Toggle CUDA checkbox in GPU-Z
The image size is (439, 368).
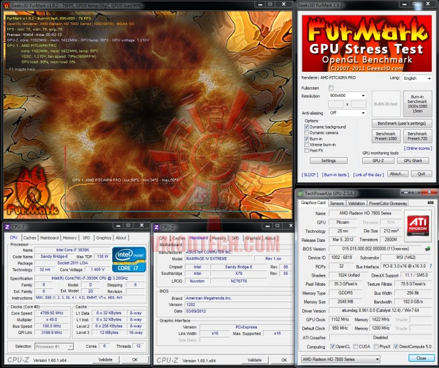[355, 347]
